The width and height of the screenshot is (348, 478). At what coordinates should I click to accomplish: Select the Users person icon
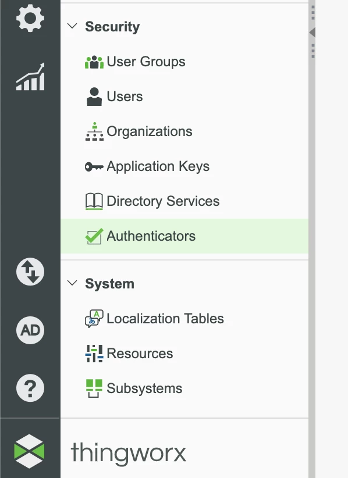pos(95,96)
